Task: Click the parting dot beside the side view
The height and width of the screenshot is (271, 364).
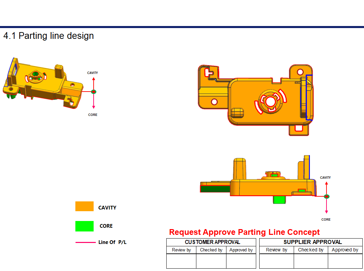Action: [326, 196]
